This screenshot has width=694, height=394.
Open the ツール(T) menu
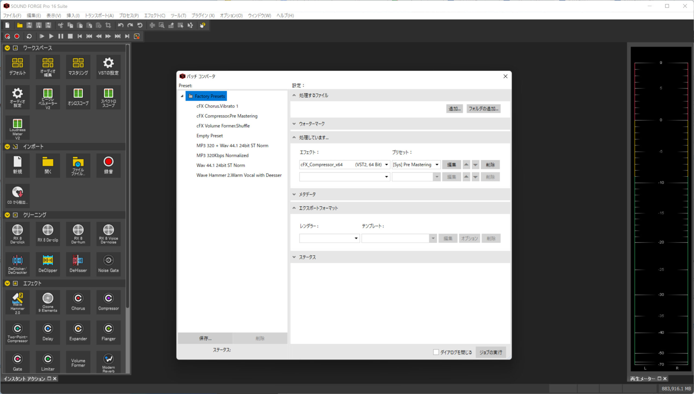[x=178, y=15]
